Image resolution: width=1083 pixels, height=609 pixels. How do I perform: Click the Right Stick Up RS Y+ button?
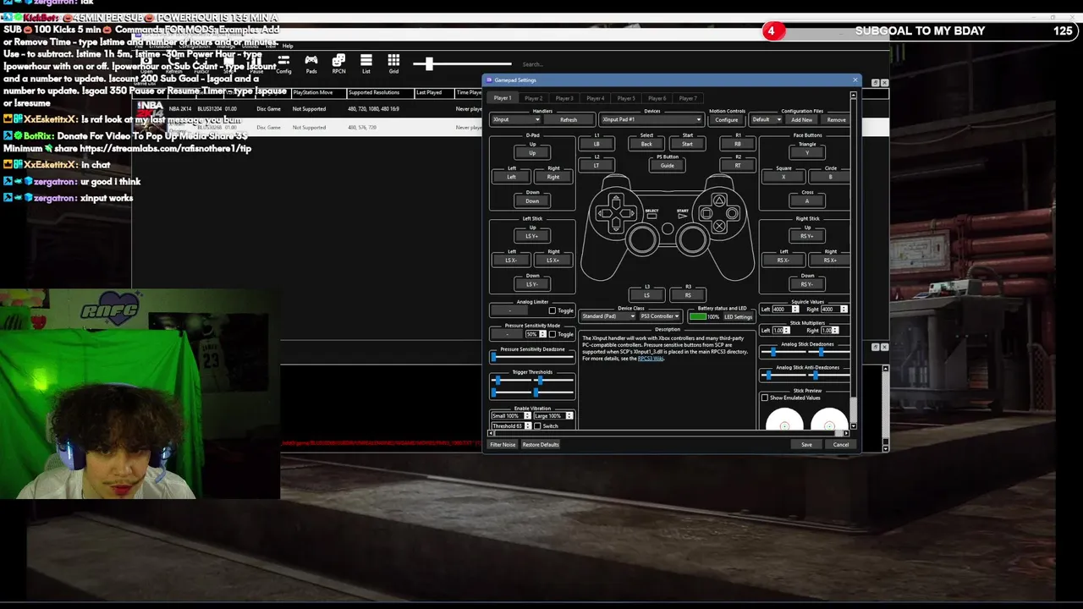click(807, 236)
